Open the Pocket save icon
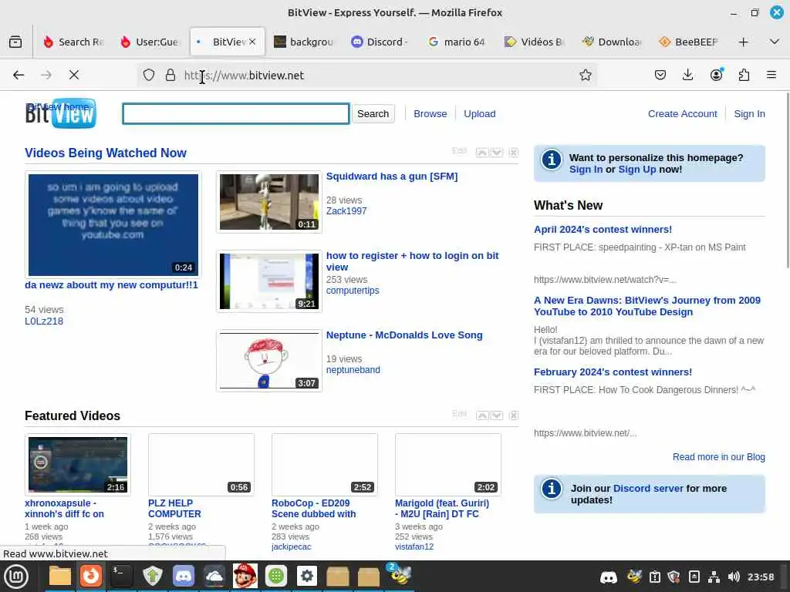 660,75
